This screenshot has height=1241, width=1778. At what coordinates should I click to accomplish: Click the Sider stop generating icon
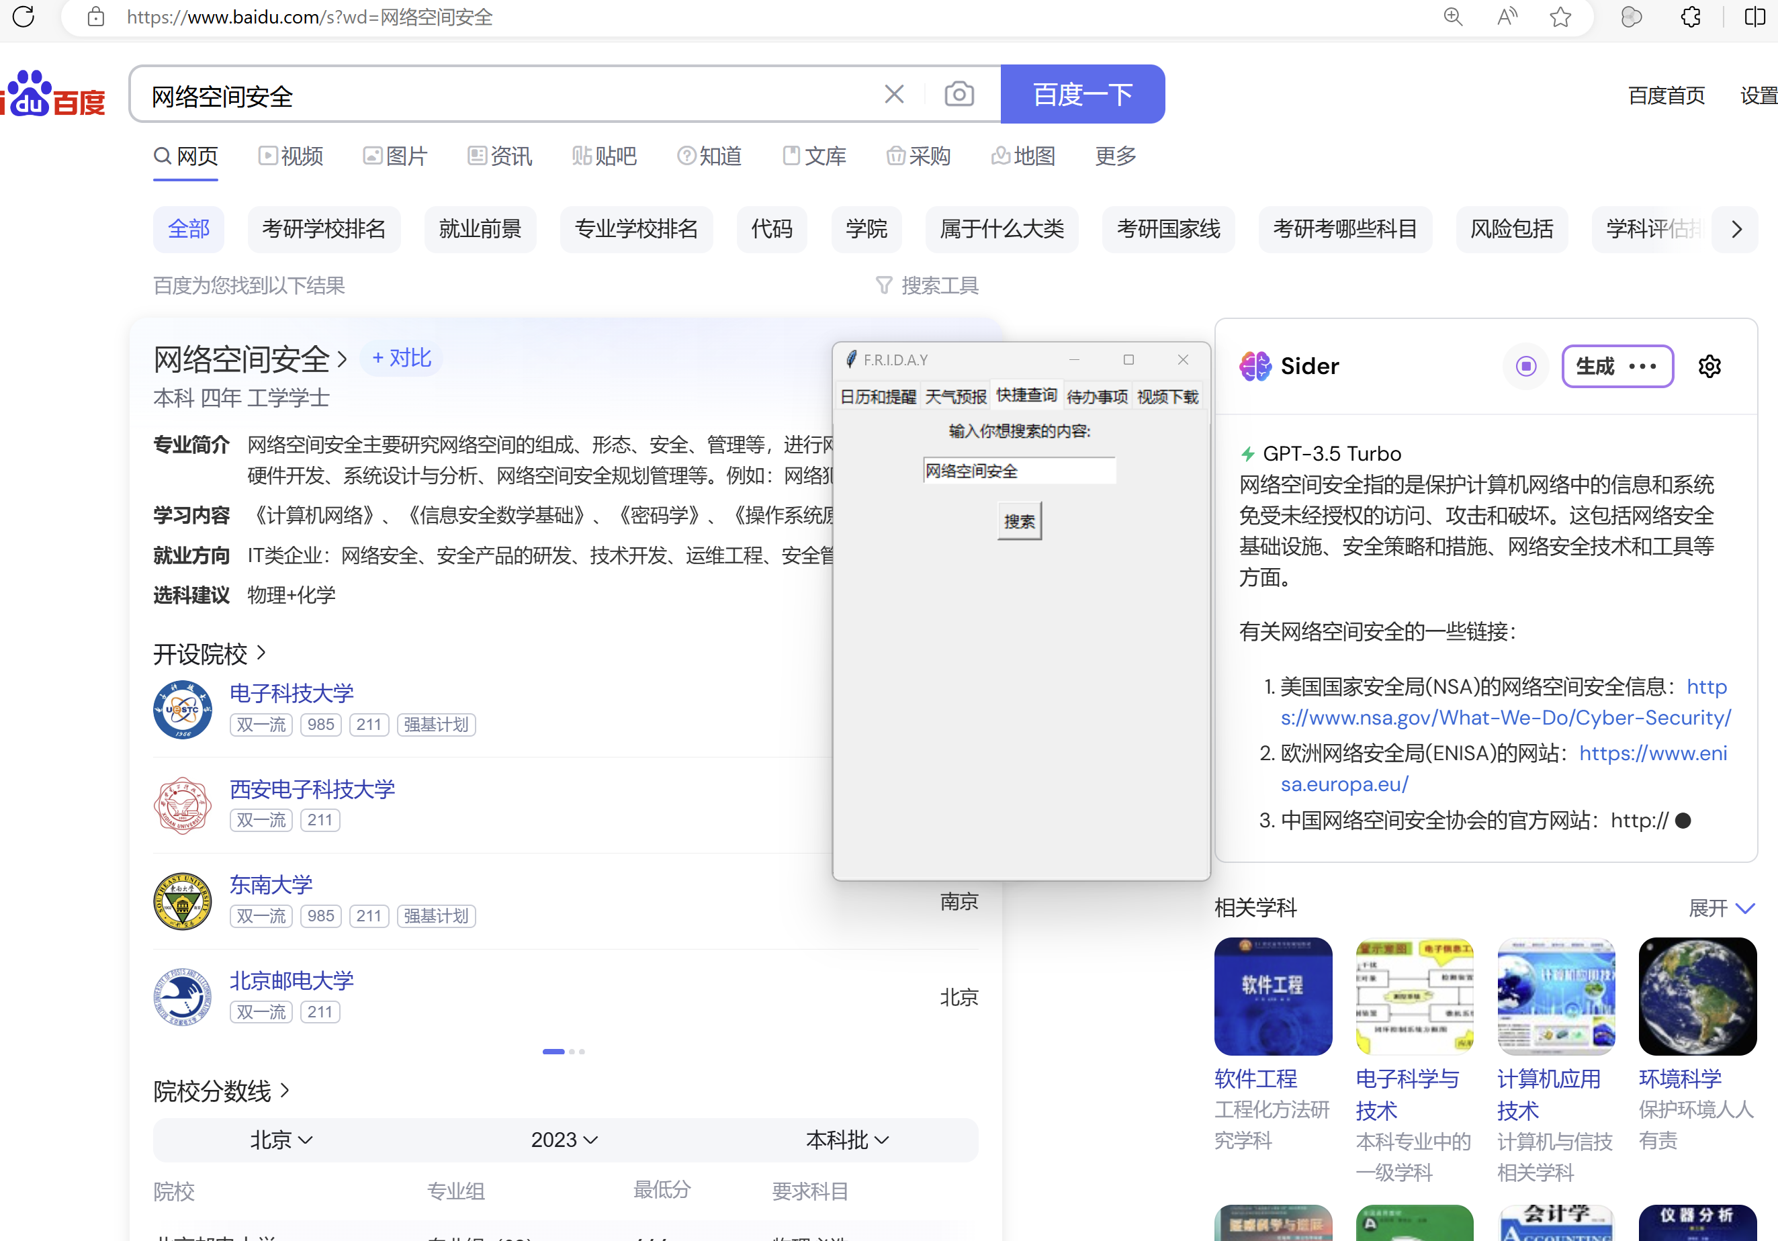(1525, 366)
